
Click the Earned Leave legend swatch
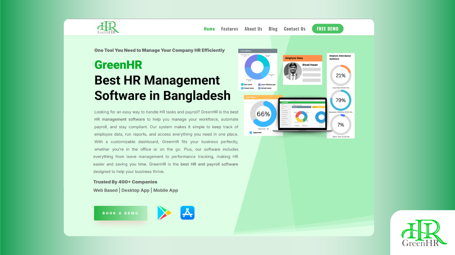pos(259,88)
